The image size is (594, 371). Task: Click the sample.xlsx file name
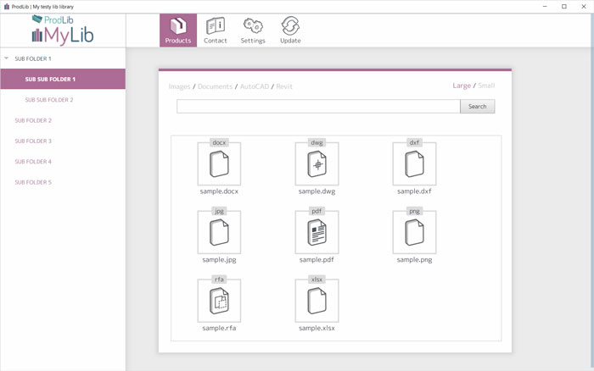coord(317,329)
